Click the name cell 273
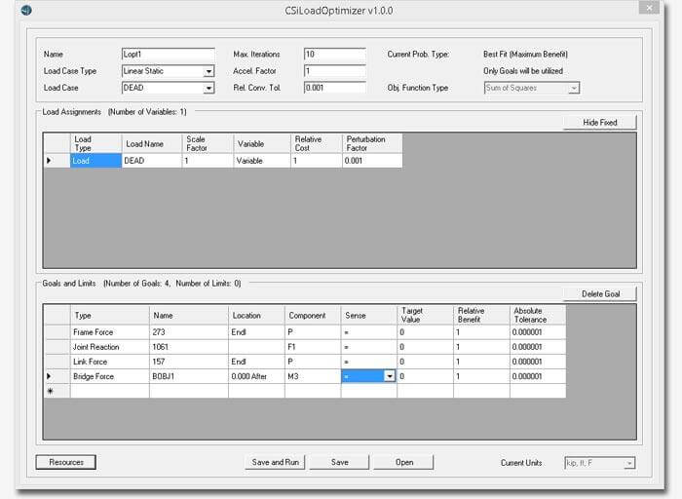The width and height of the screenshot is (682, 499). pos(189,332)
